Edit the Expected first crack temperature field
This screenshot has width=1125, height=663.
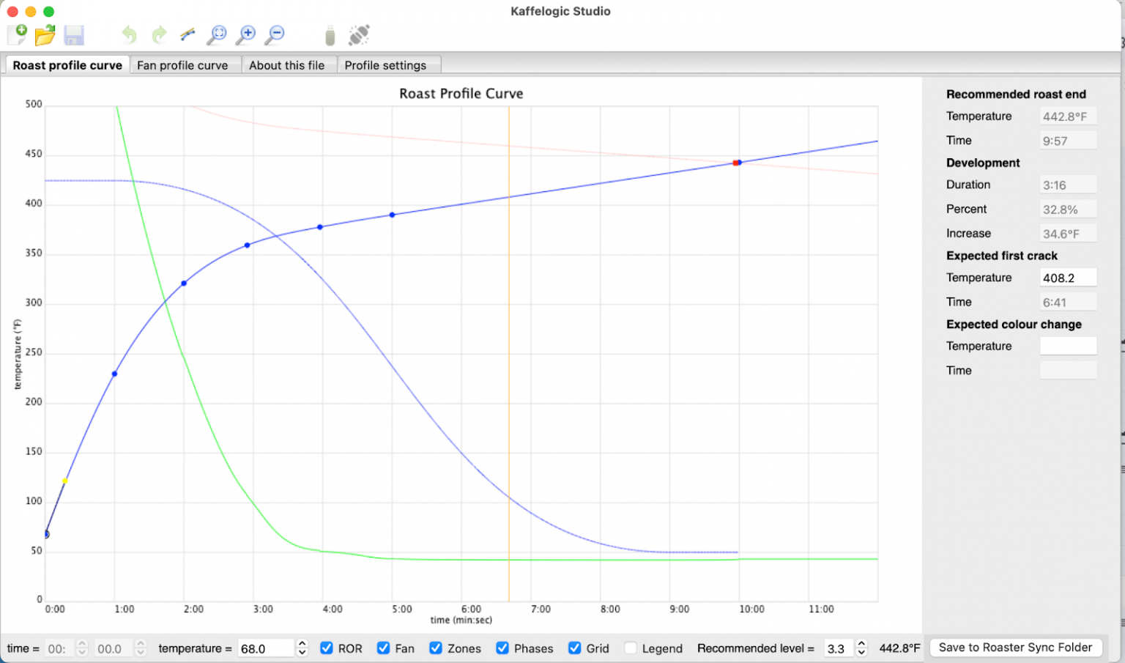pyautogui.click(x=1068, y=277)
